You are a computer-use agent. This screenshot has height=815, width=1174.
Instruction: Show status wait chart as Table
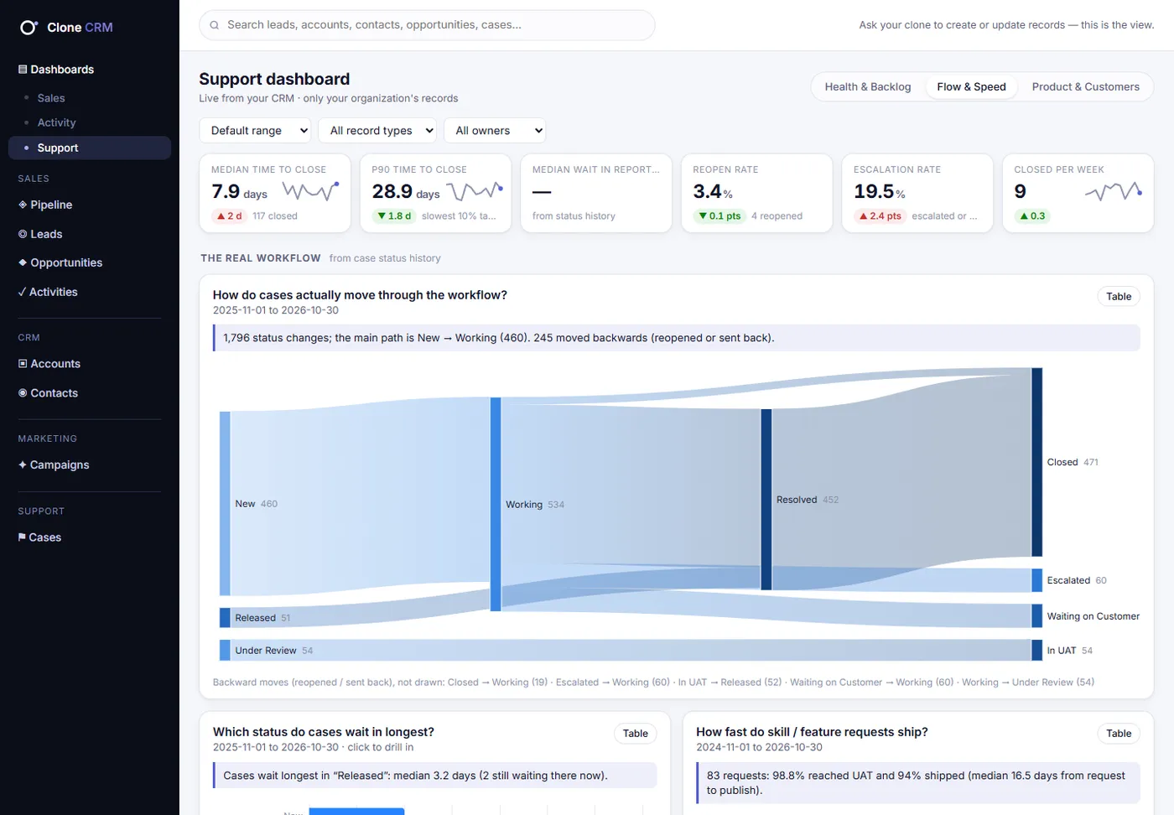(636, 734)
